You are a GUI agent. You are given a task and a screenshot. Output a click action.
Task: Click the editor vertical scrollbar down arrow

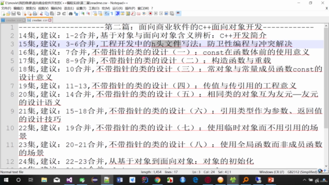tap(326, 166)
